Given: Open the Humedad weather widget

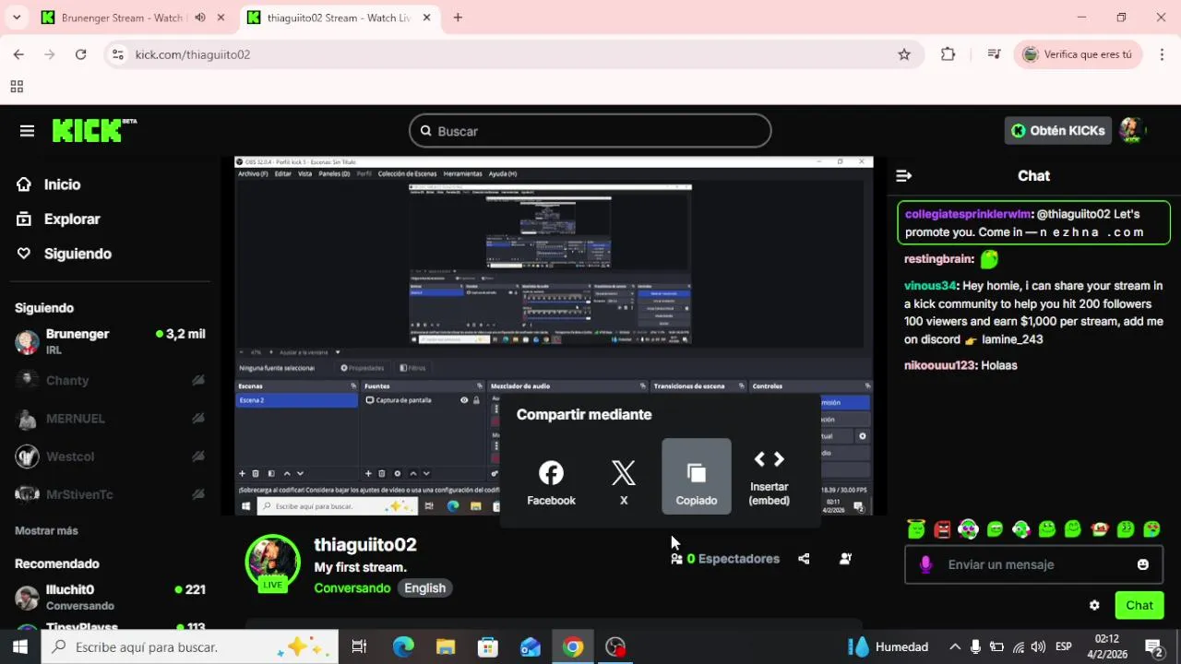Looking at the screenshot, I should (888, 646).
